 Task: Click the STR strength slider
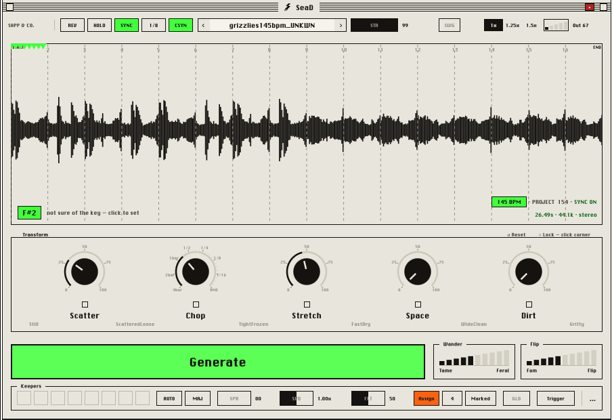[x=374, y=25]
